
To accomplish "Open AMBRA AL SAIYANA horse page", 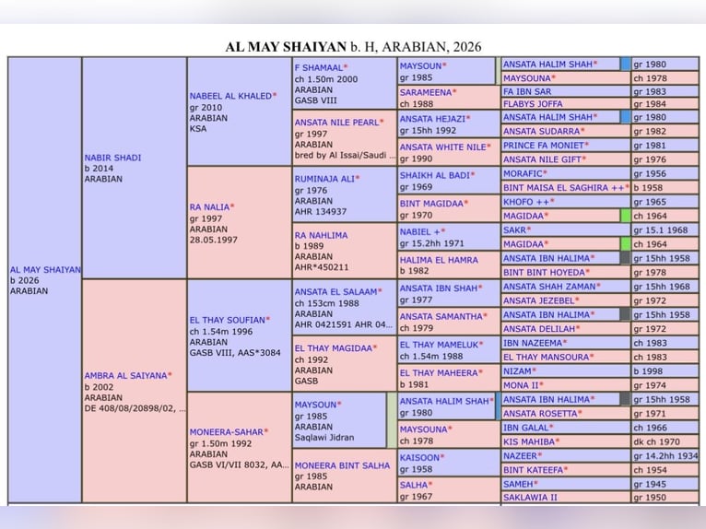I will 125,375.
